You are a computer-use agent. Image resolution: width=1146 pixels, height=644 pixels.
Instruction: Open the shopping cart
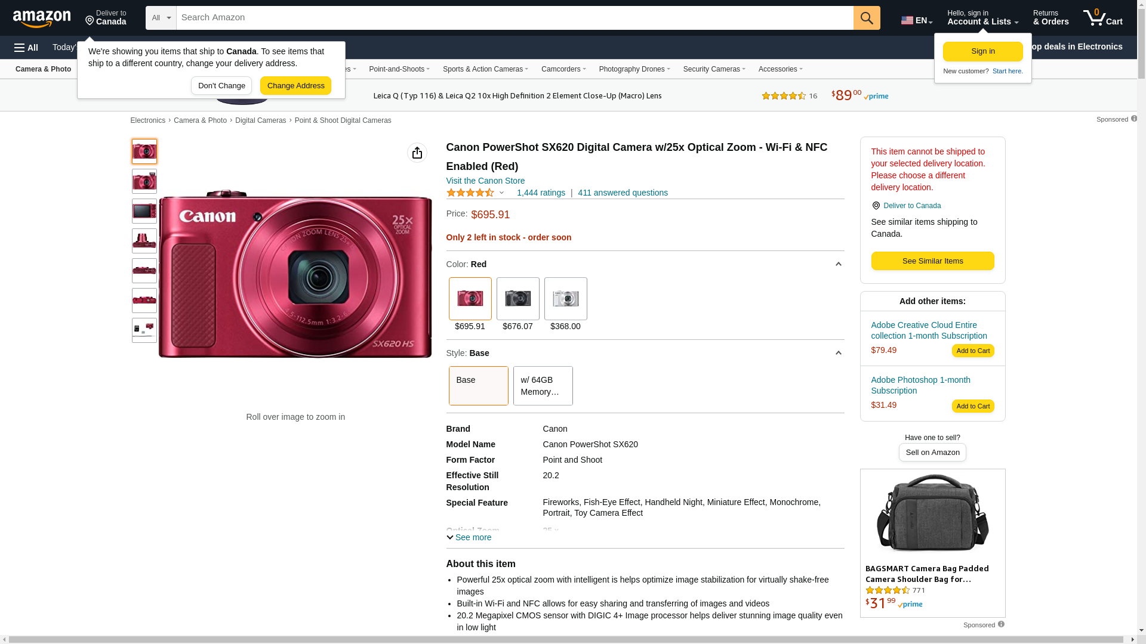tap(1102, 18)
